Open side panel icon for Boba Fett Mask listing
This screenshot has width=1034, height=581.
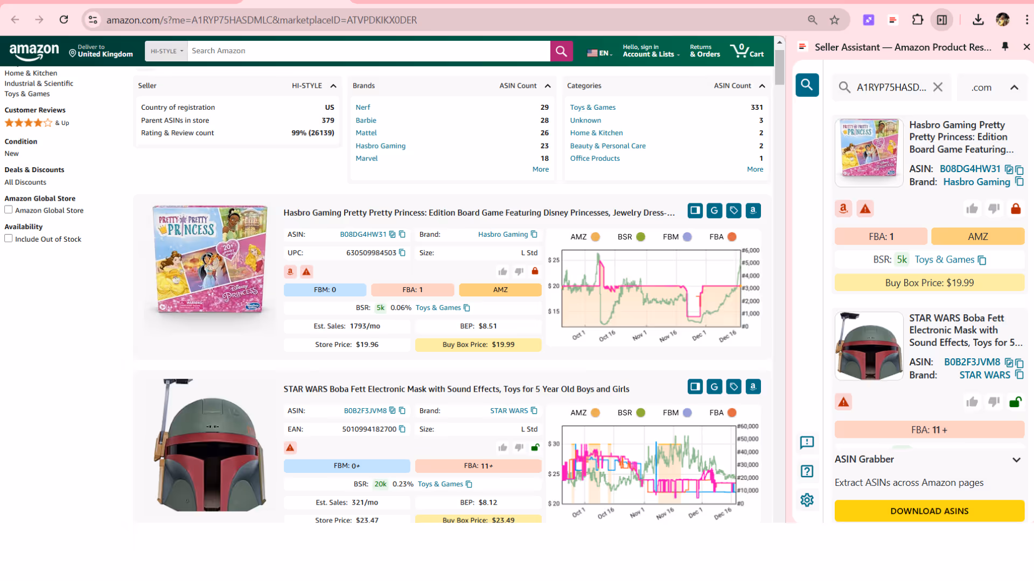point(695,386)
